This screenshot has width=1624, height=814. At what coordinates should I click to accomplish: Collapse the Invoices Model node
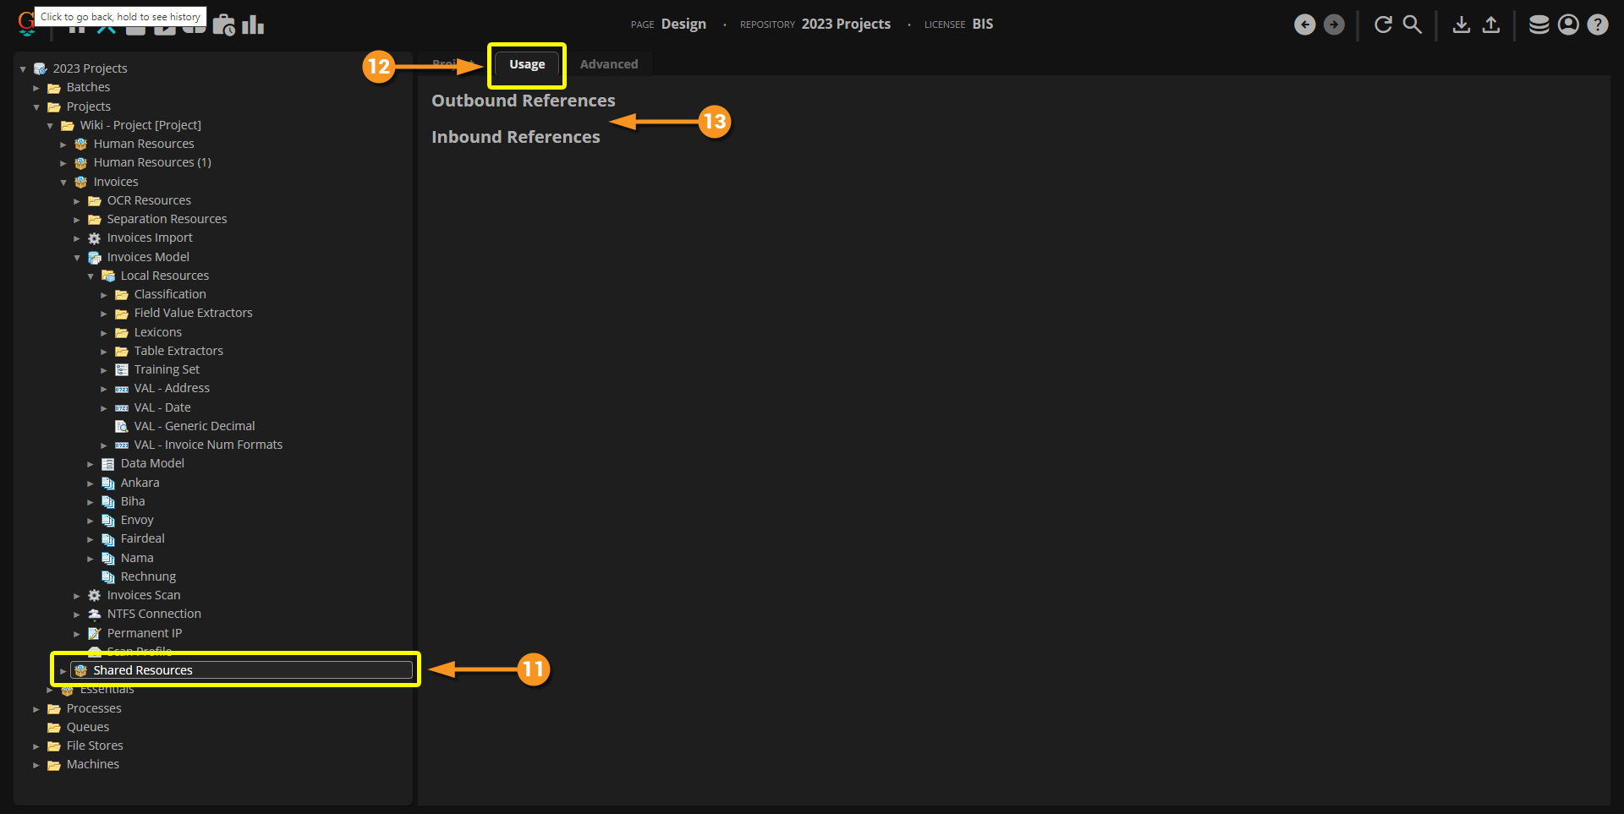77,258
